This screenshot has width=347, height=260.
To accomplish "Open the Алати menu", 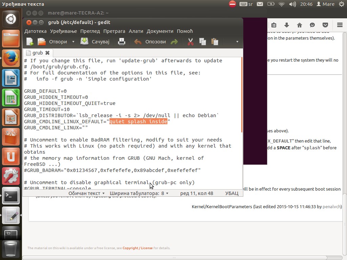I will (136, 31).
